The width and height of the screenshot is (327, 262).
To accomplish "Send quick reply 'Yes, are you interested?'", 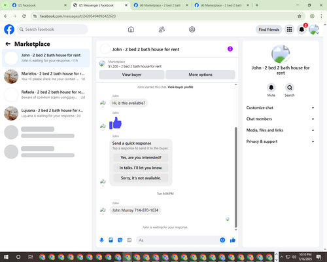I will pyautogui.click(x=141, y=158).
